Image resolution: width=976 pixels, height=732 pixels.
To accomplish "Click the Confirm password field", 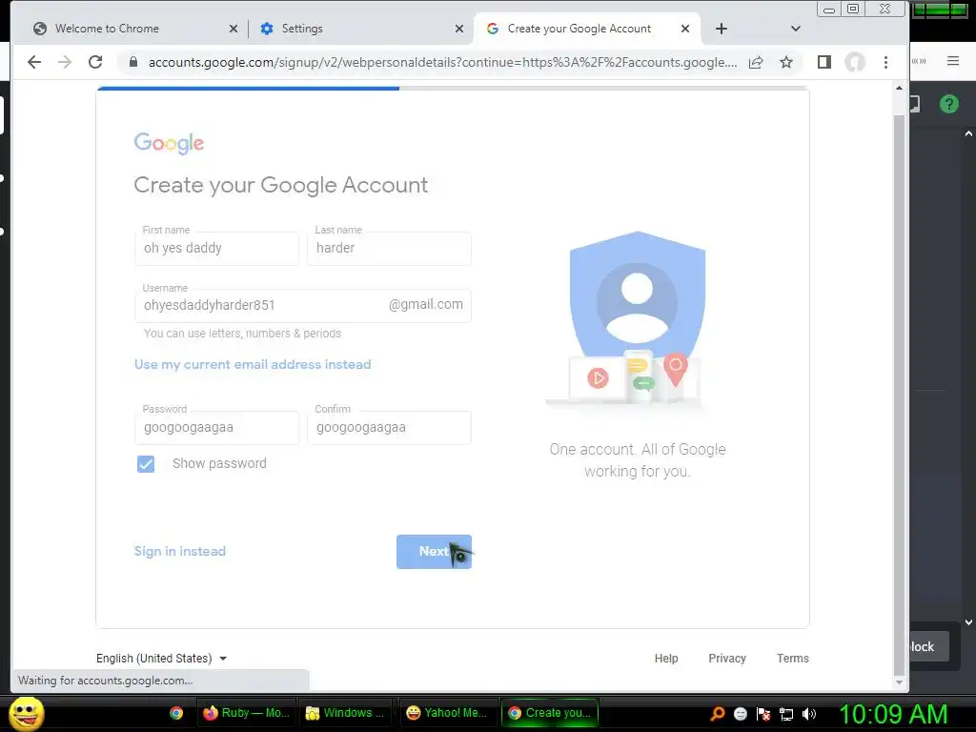I will click(389, 428).
